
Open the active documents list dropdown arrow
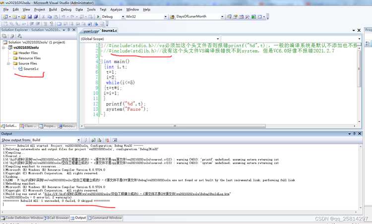pos(354,30)
